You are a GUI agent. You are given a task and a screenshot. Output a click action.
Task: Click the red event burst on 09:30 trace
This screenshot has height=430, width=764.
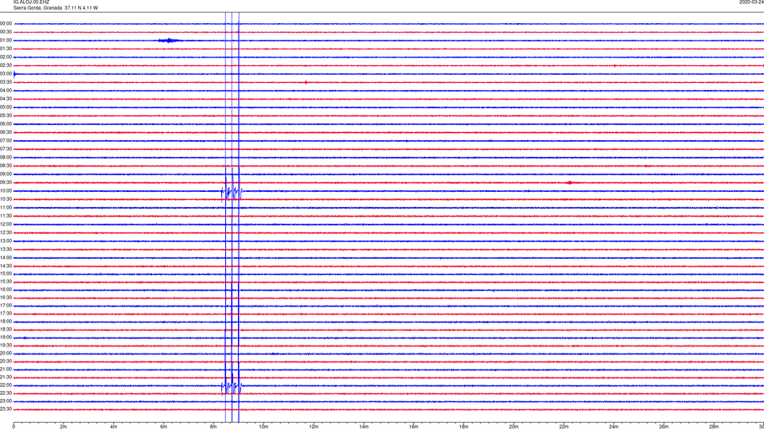point(569,183)
